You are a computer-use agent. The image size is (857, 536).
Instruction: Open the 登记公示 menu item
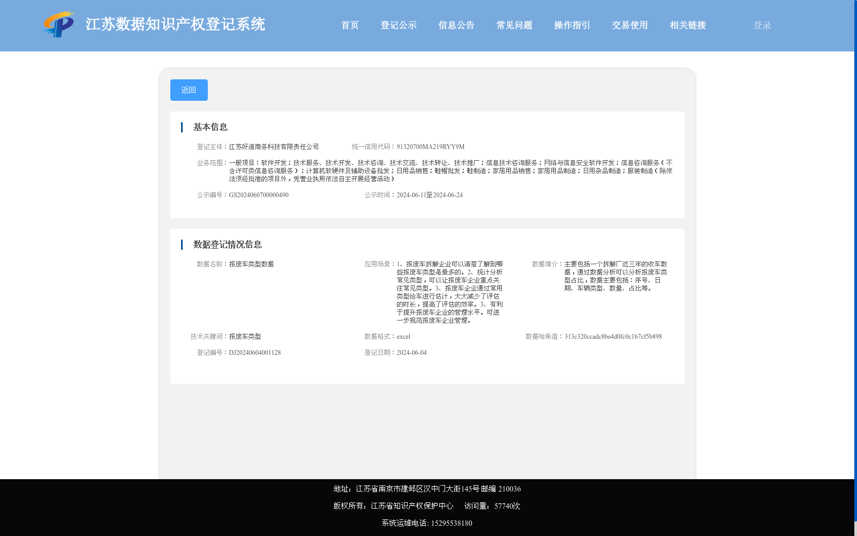pyautogui.click(x=399, y=25)
